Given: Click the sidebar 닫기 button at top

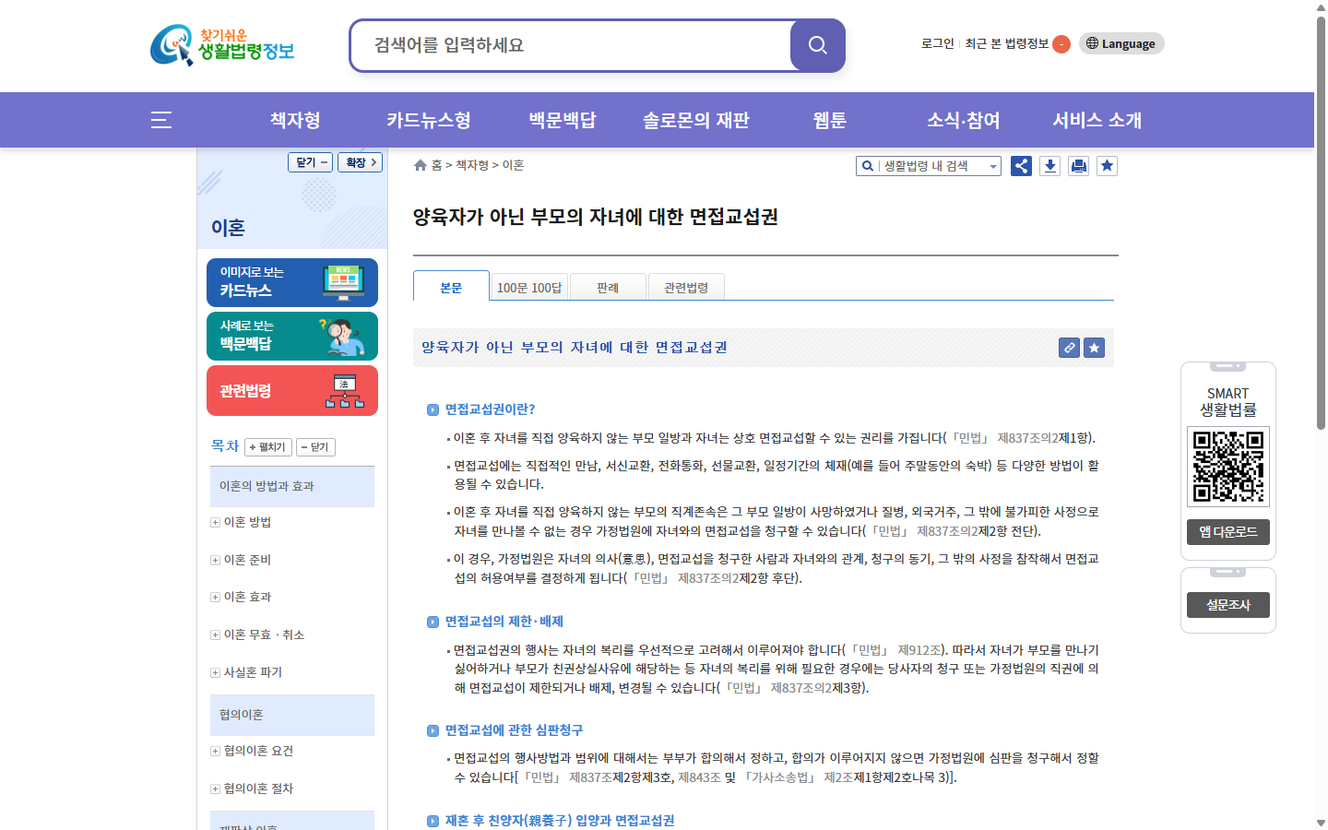Looking at the screenshot, I should 310,162.
